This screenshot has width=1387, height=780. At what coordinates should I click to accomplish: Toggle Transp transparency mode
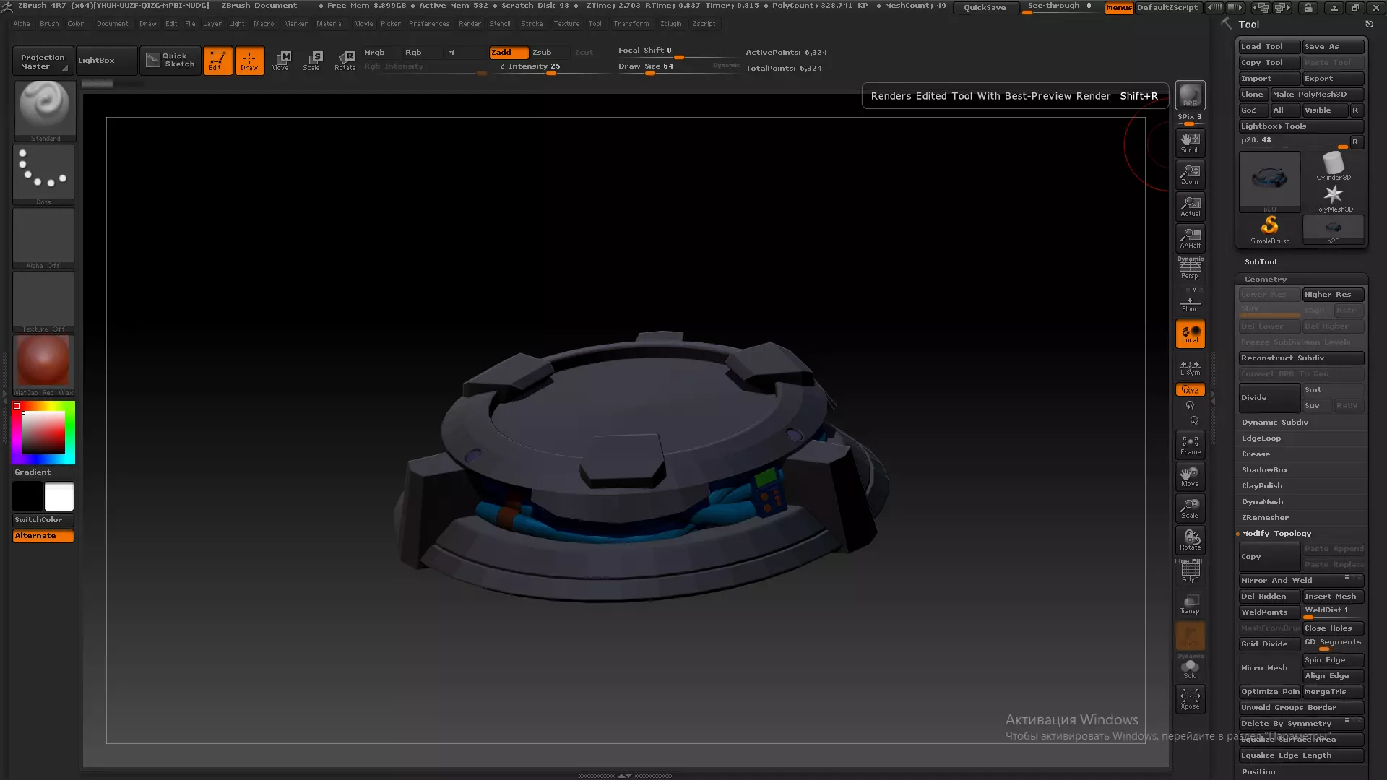coord(1190,604)
